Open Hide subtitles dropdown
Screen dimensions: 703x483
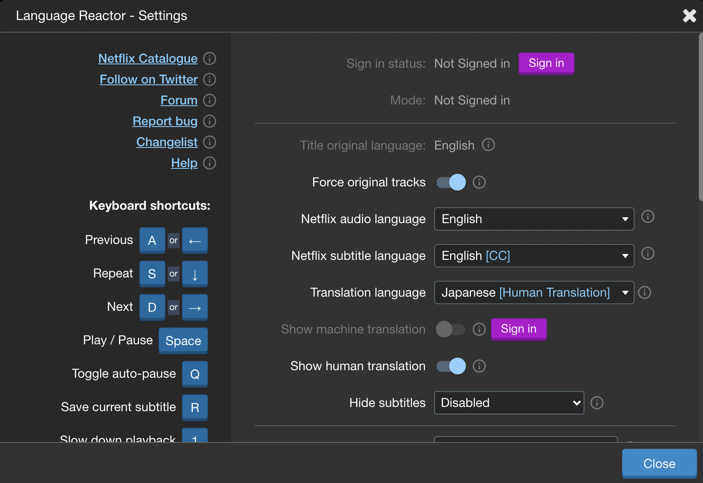(x=509, y=403)
